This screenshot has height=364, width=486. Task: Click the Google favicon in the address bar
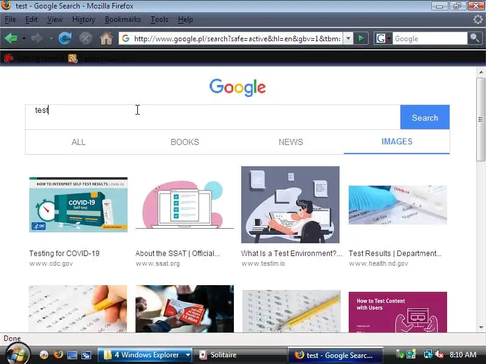tap(126, 38)
